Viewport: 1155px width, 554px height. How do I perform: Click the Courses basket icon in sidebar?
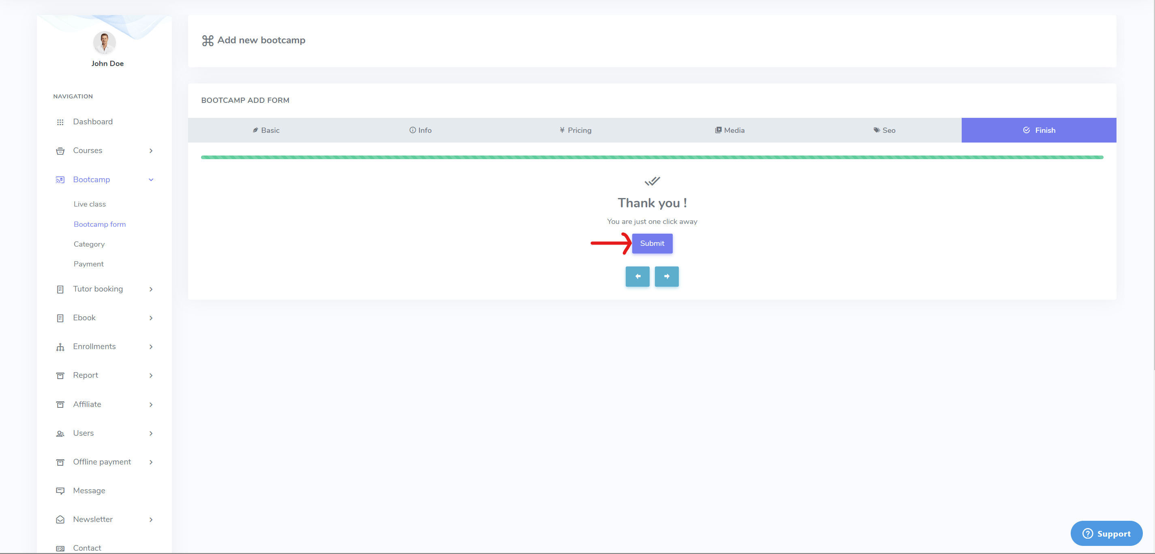click(60, 151)
